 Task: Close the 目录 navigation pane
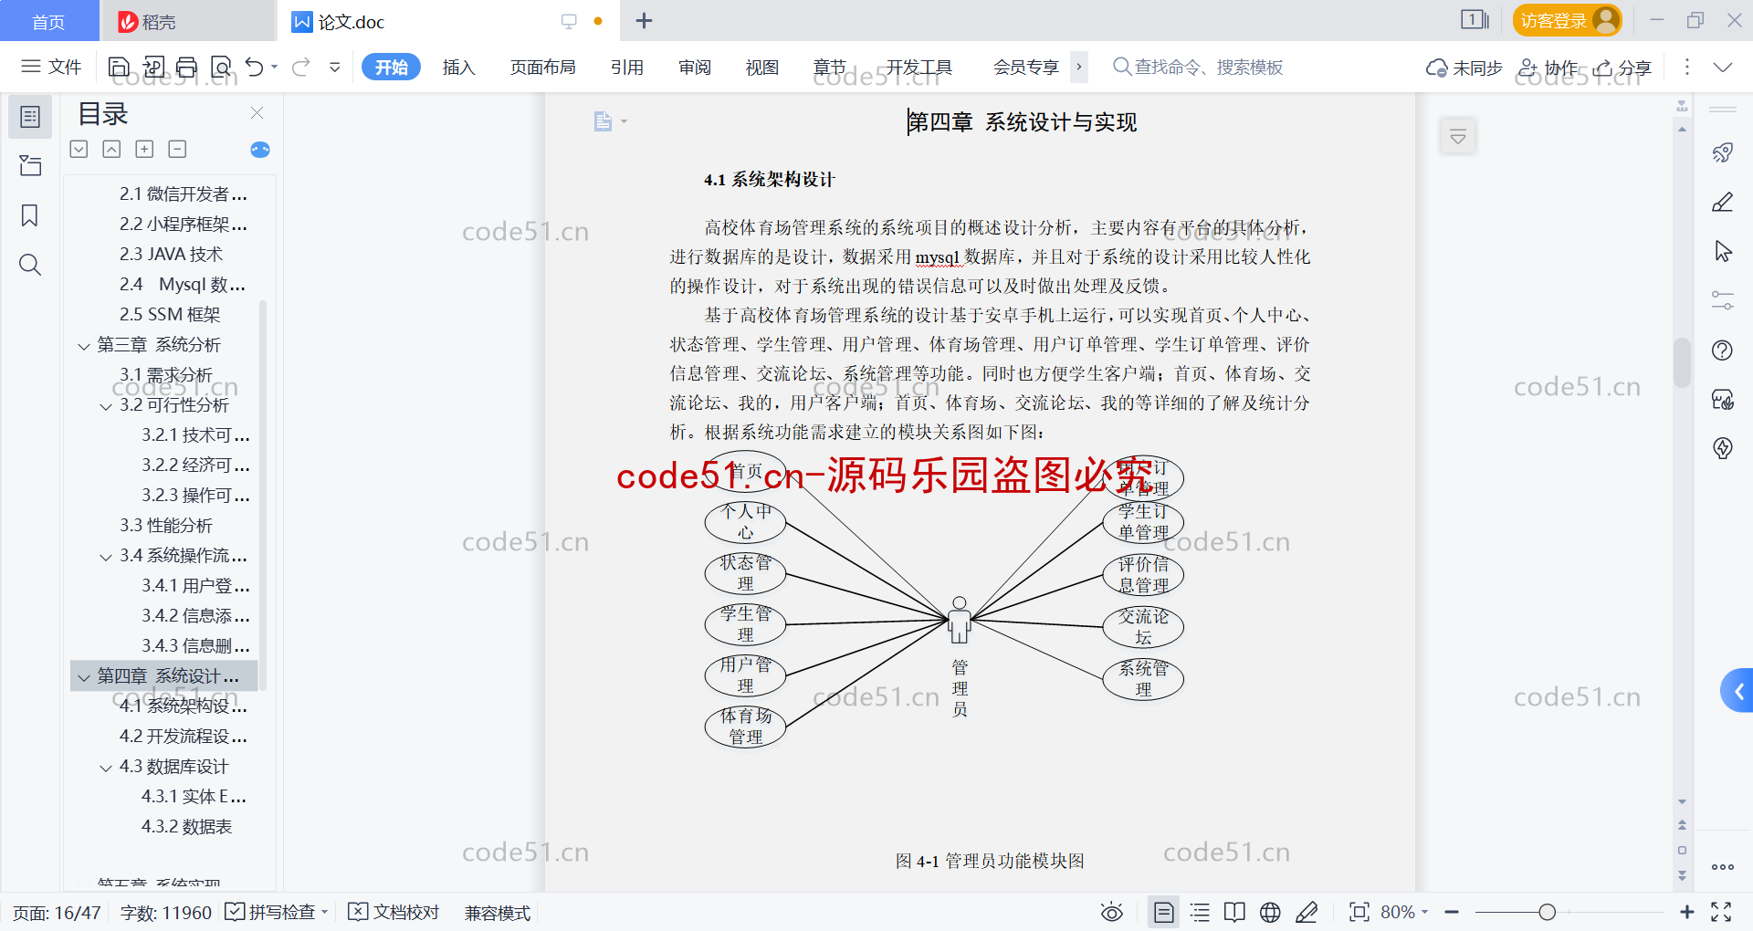(257, 113)
